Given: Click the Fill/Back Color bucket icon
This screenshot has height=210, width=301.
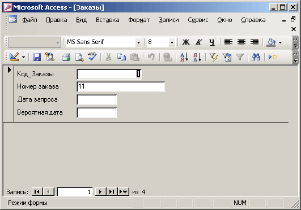Looking at the screenshot, I should pyautogui.click(x=271, y=42).
